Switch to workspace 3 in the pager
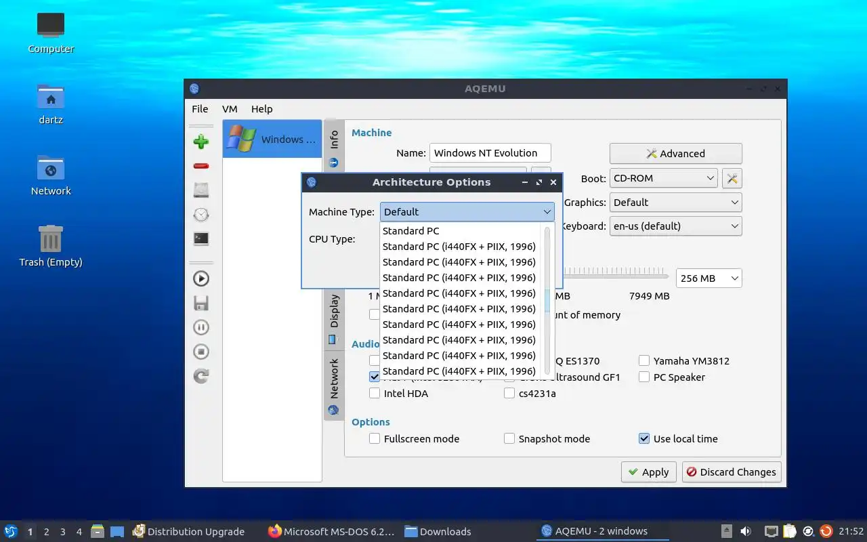This screenshot has height=542, width=867. 63,532
